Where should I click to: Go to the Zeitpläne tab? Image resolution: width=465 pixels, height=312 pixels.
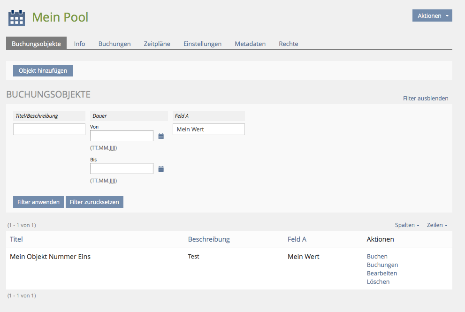coord(157,44)
